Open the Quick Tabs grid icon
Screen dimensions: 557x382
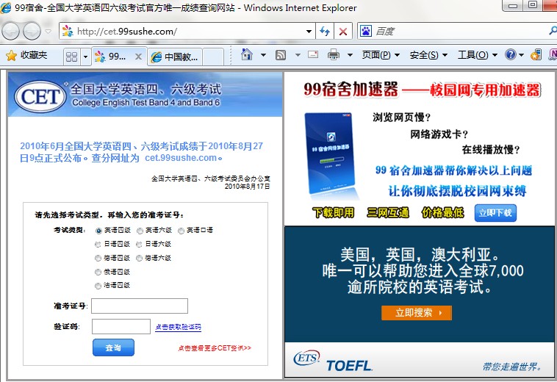point(72,57)
